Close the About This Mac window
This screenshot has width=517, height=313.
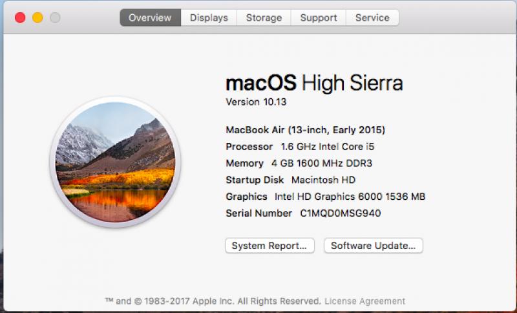[x=20, y=17]
